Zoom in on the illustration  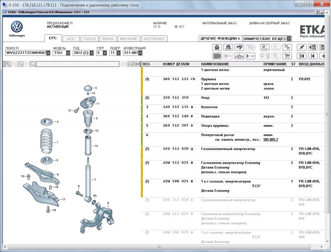click(x=8, y=64)
